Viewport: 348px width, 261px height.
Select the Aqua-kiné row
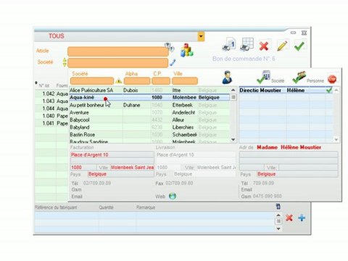coord(149,97)
